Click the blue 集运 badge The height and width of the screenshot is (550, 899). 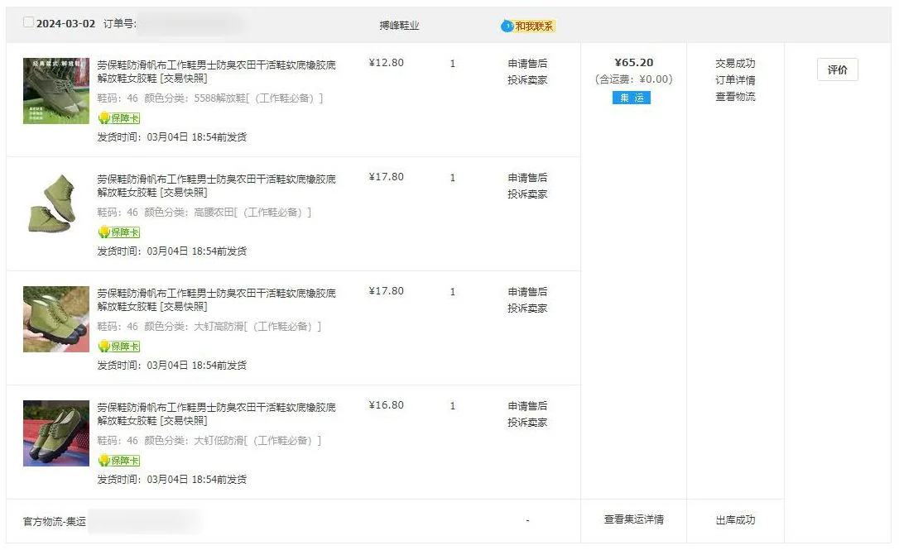(x=632, y=98)
